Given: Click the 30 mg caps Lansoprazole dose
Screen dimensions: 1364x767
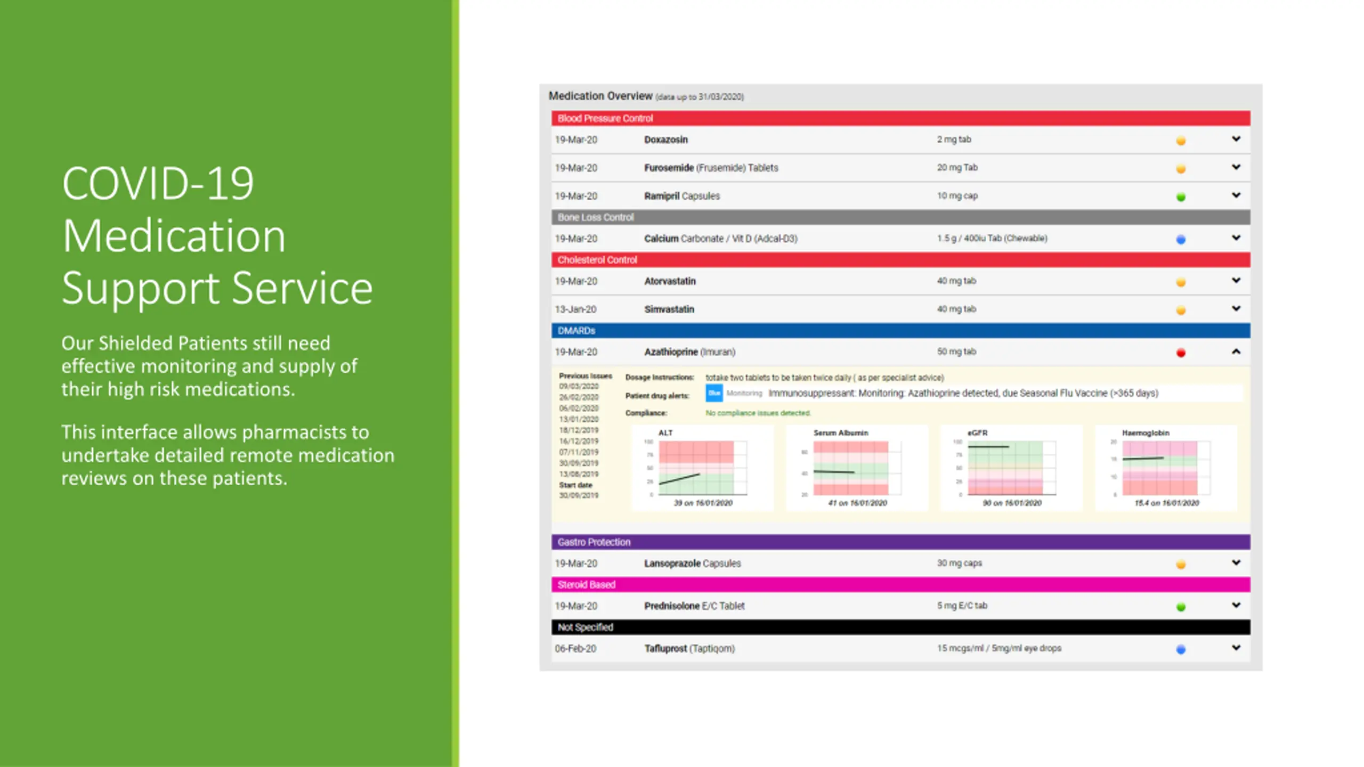Looking at the screenshot, I should (x=960, y=563).
